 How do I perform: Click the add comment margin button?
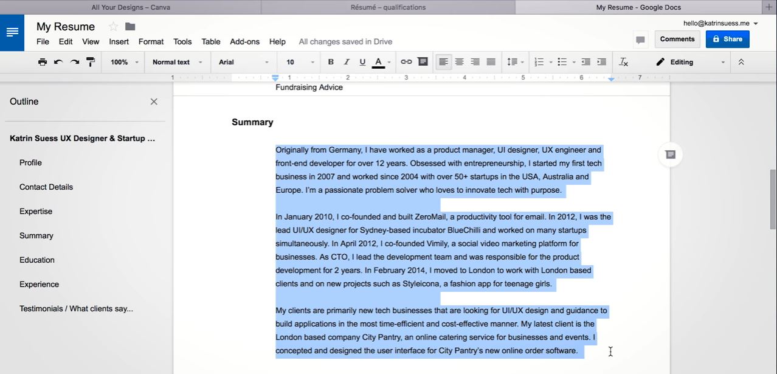670,154
